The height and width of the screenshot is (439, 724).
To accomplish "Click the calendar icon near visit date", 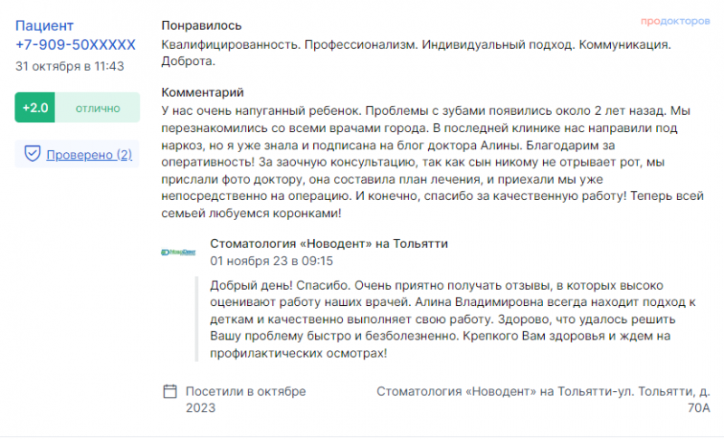I will click(x=170, y=391).
